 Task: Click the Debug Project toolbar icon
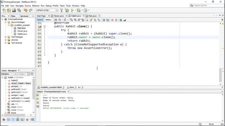click(x=79, y=10)
